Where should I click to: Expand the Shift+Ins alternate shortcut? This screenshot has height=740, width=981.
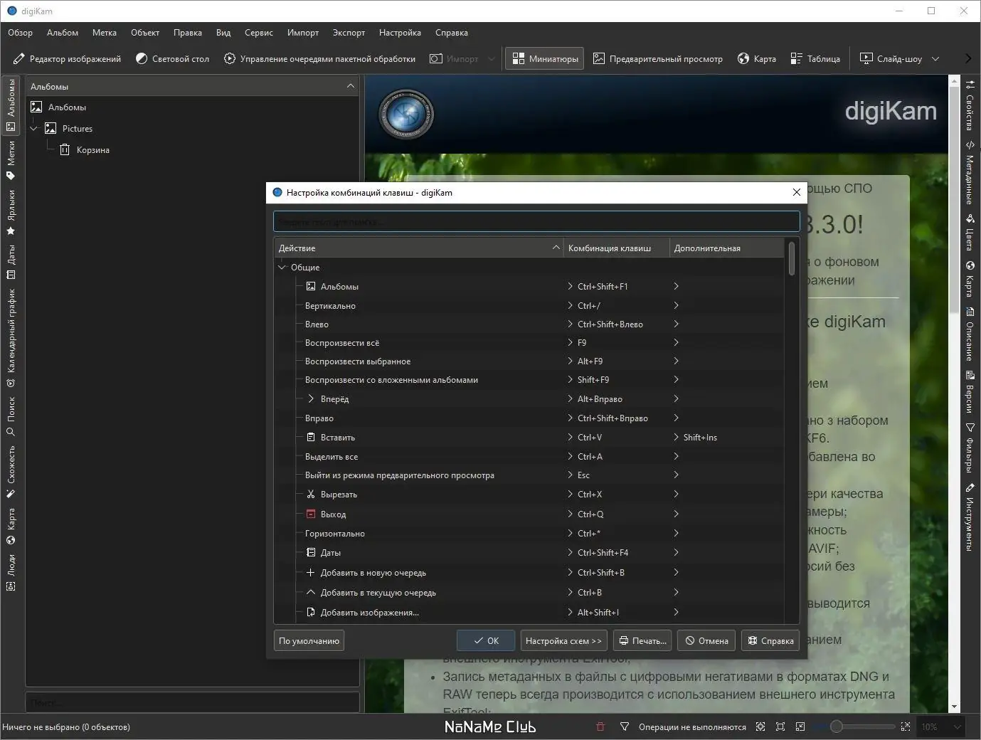(x=676, y=438)
